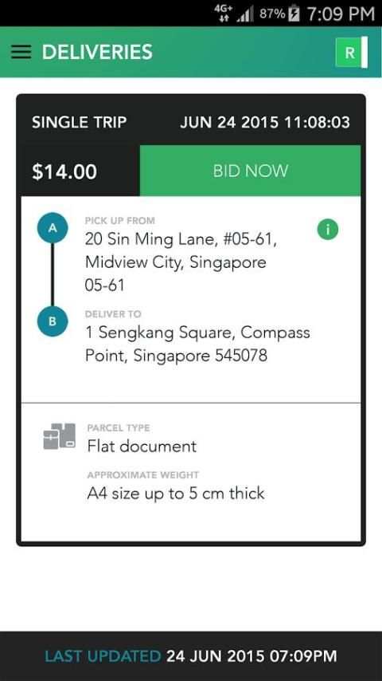Tap the LAST UPDATED status bar
The image size is (382, 681).
point(191,655)
